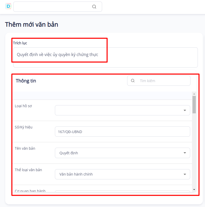Click the Loại hồ sơ label
This screenshot has width=205, height=207.
(x=23, y=106)
